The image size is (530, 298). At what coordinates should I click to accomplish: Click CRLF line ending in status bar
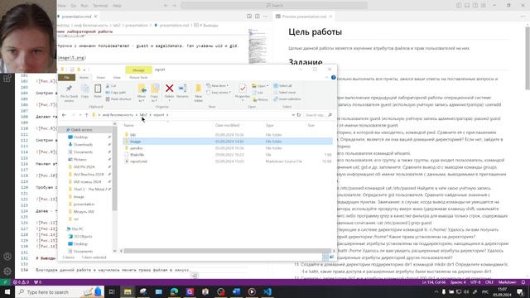(x=489, y=282)
